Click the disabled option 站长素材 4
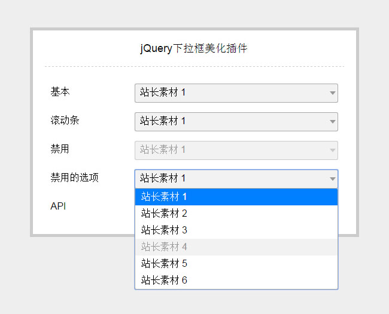Viewport: 389px width, 314px height. tap(236, 247)
